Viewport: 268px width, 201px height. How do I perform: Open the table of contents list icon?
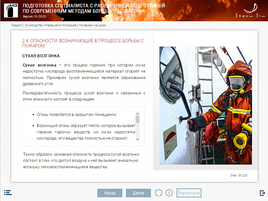(x=8, y=193)
